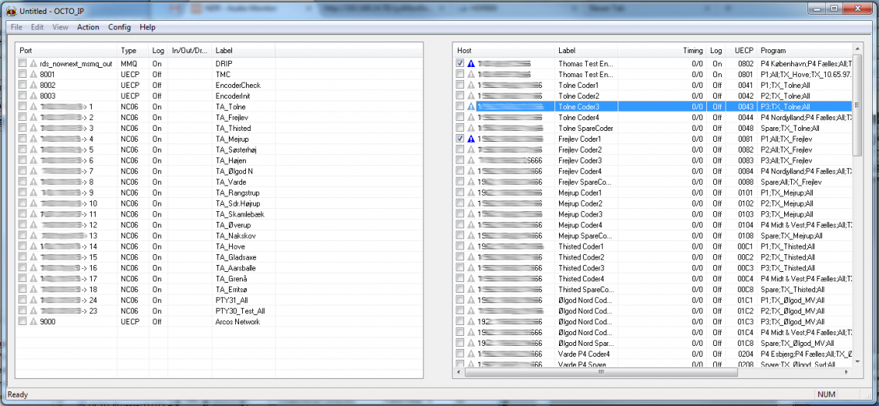Viewport: 879px width, 406px height.
Task: Uncheck the Frejlev Coder1 host checkbox
Action: [x=460, y=139]
